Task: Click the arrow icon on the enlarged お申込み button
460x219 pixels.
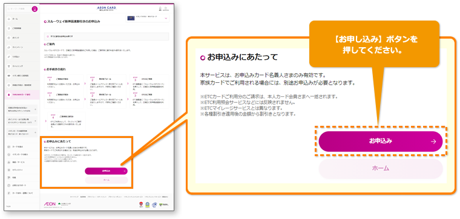Action: 433,142
